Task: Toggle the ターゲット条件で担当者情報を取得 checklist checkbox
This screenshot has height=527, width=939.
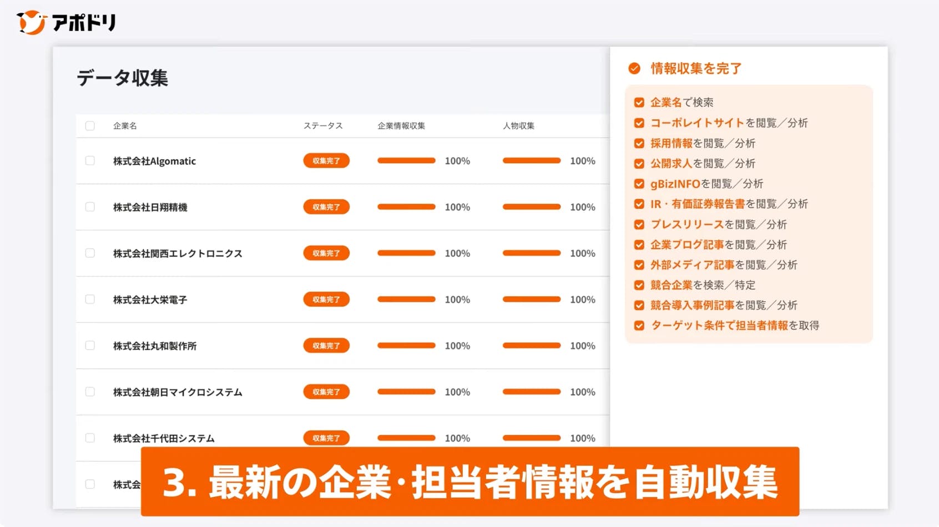Action: (639, 326)
